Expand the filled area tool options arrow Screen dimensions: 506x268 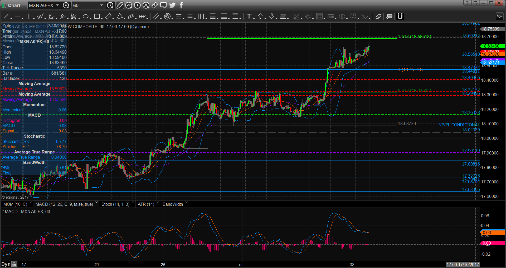288,18
